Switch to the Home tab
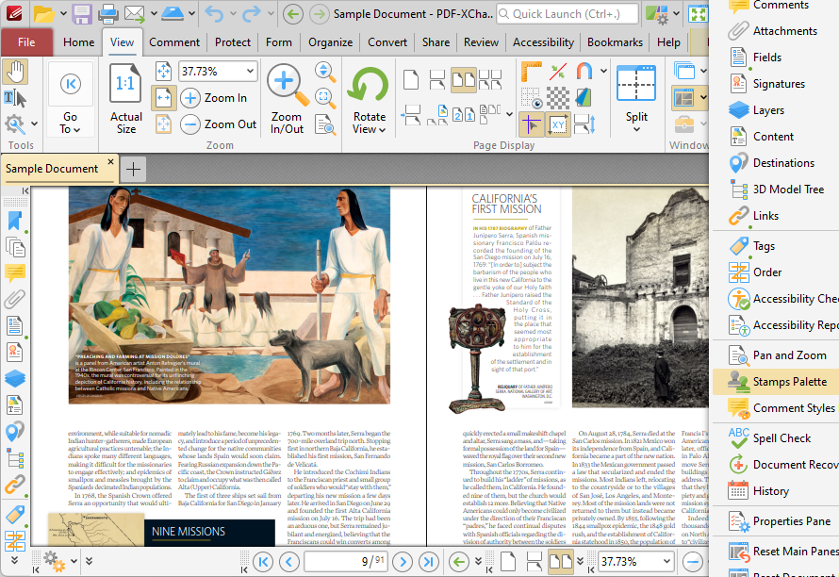This screenshot has width=839, height=577. 78,42
